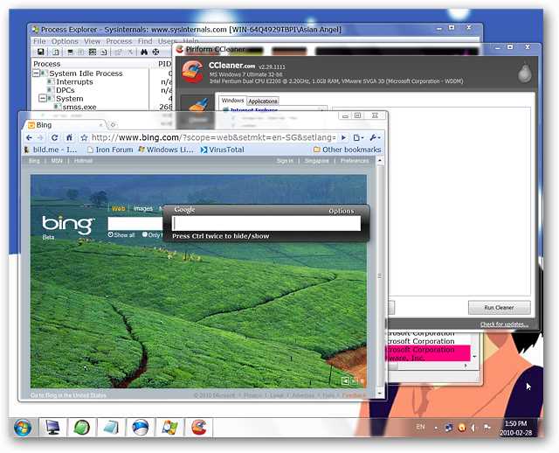Image resolution: width=559 pixels, height=453 pixels.
Task: Click the system information graph icon in Process Explorer
Action: click(x=93, y=52)
